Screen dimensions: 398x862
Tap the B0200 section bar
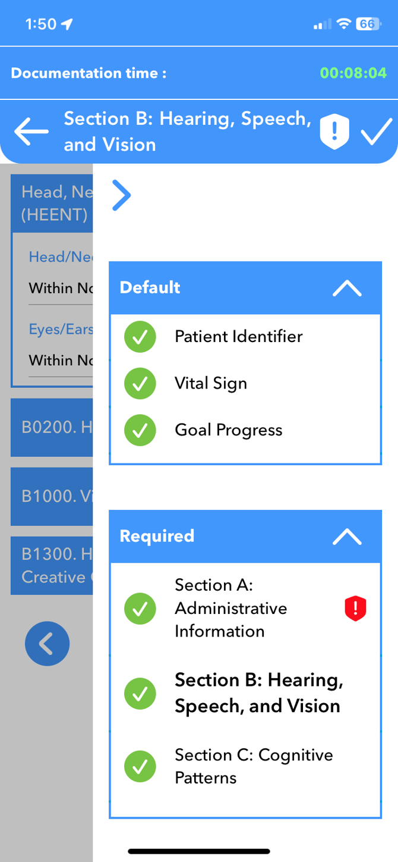click(52, 427)
